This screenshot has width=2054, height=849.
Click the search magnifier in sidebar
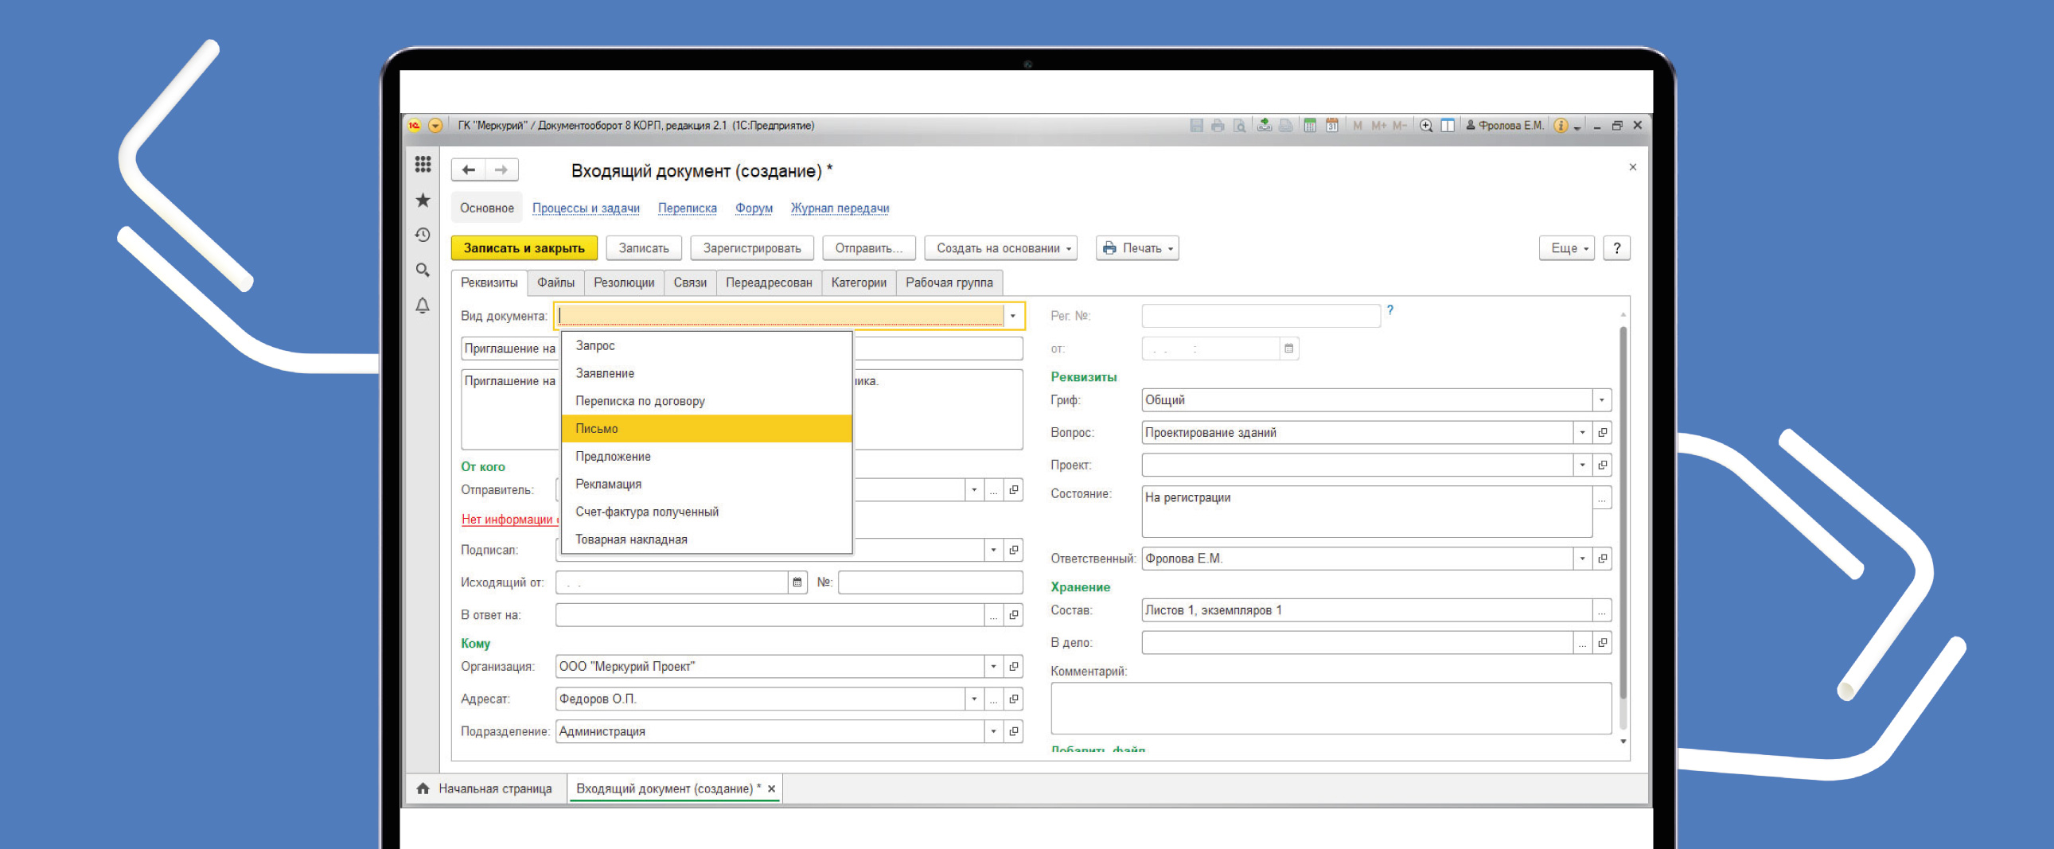423,271
